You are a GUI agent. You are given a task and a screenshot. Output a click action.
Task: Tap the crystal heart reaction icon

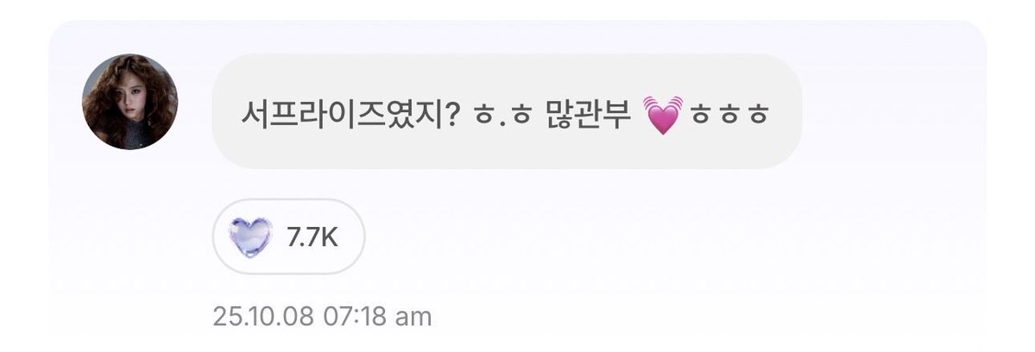250,236
